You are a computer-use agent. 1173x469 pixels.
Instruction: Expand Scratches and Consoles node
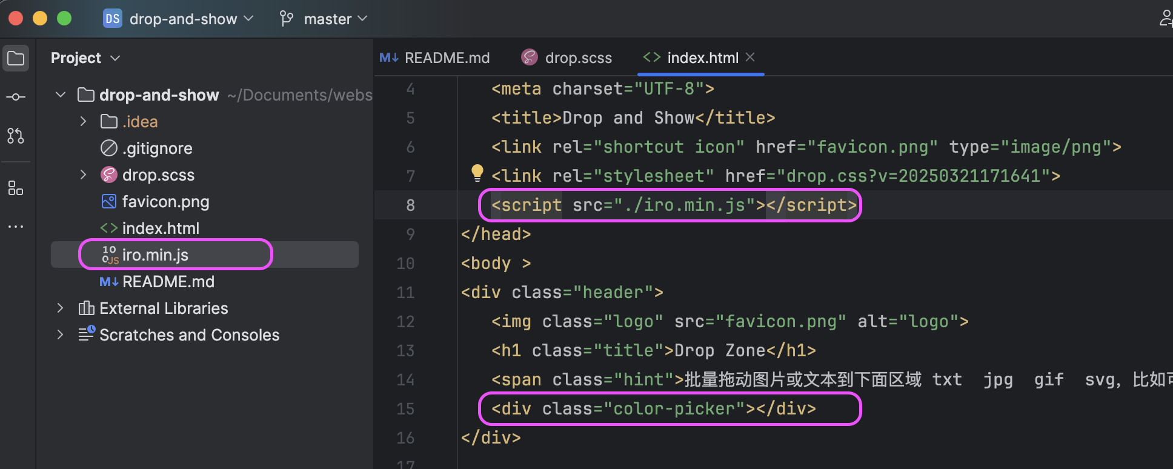(x=60, y=335)
